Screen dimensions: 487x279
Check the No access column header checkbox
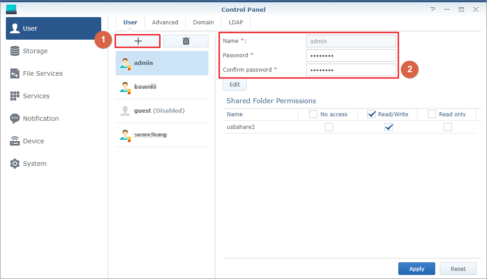313,114
